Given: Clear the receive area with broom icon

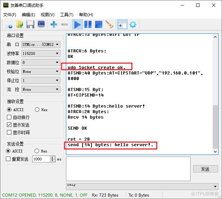Looking at the screenshot, I should [x=109, y=24].
